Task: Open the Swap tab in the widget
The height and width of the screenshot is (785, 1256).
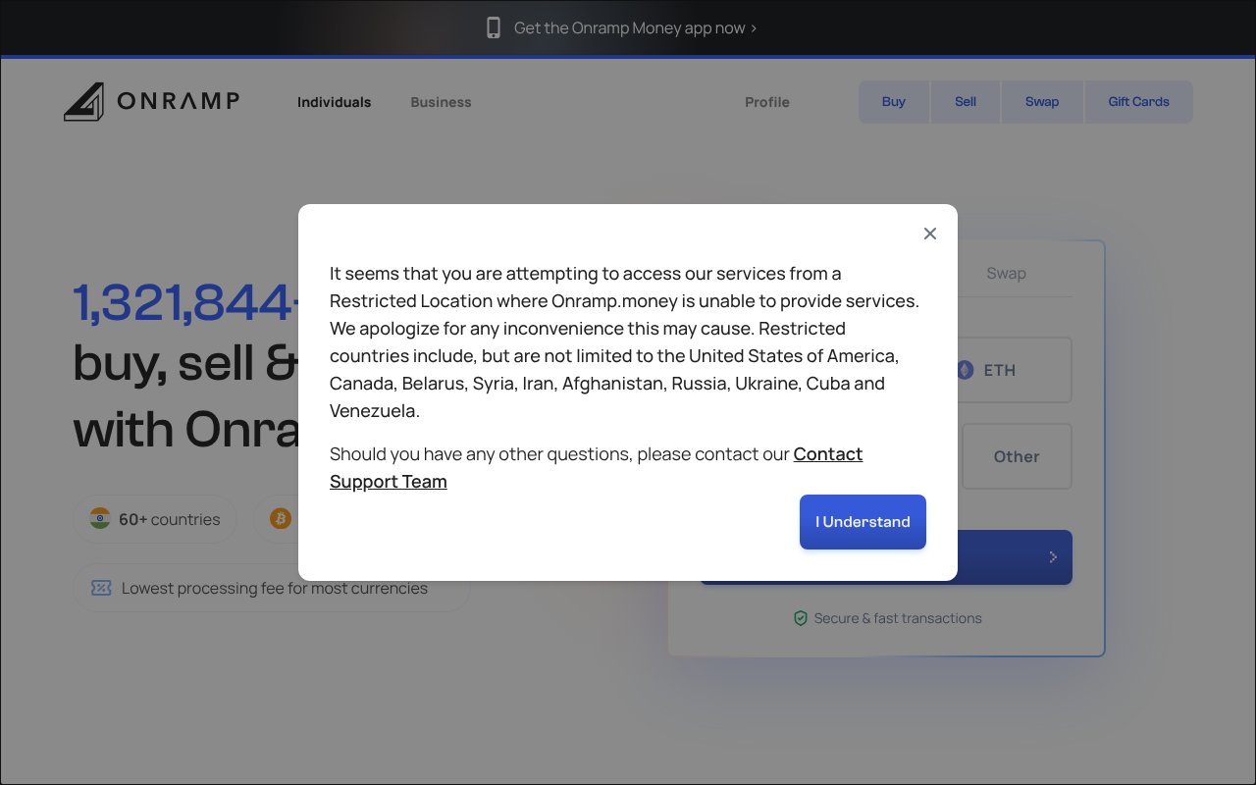Action: tap(1006, 273)
